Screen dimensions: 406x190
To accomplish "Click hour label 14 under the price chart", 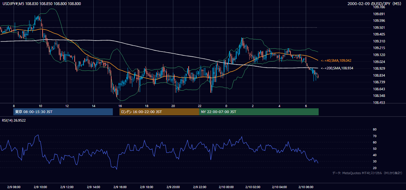I will (x=93, y=106).
